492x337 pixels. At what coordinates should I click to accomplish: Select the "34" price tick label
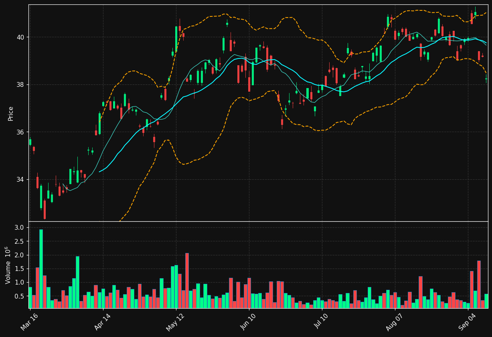click(x=20, y=179)
